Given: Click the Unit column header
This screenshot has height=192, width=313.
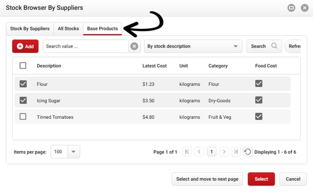Looking at the screenshot, I should [x=184, y=66].
